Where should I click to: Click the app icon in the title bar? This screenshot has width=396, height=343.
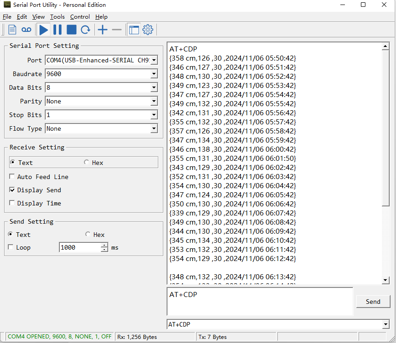7,5
